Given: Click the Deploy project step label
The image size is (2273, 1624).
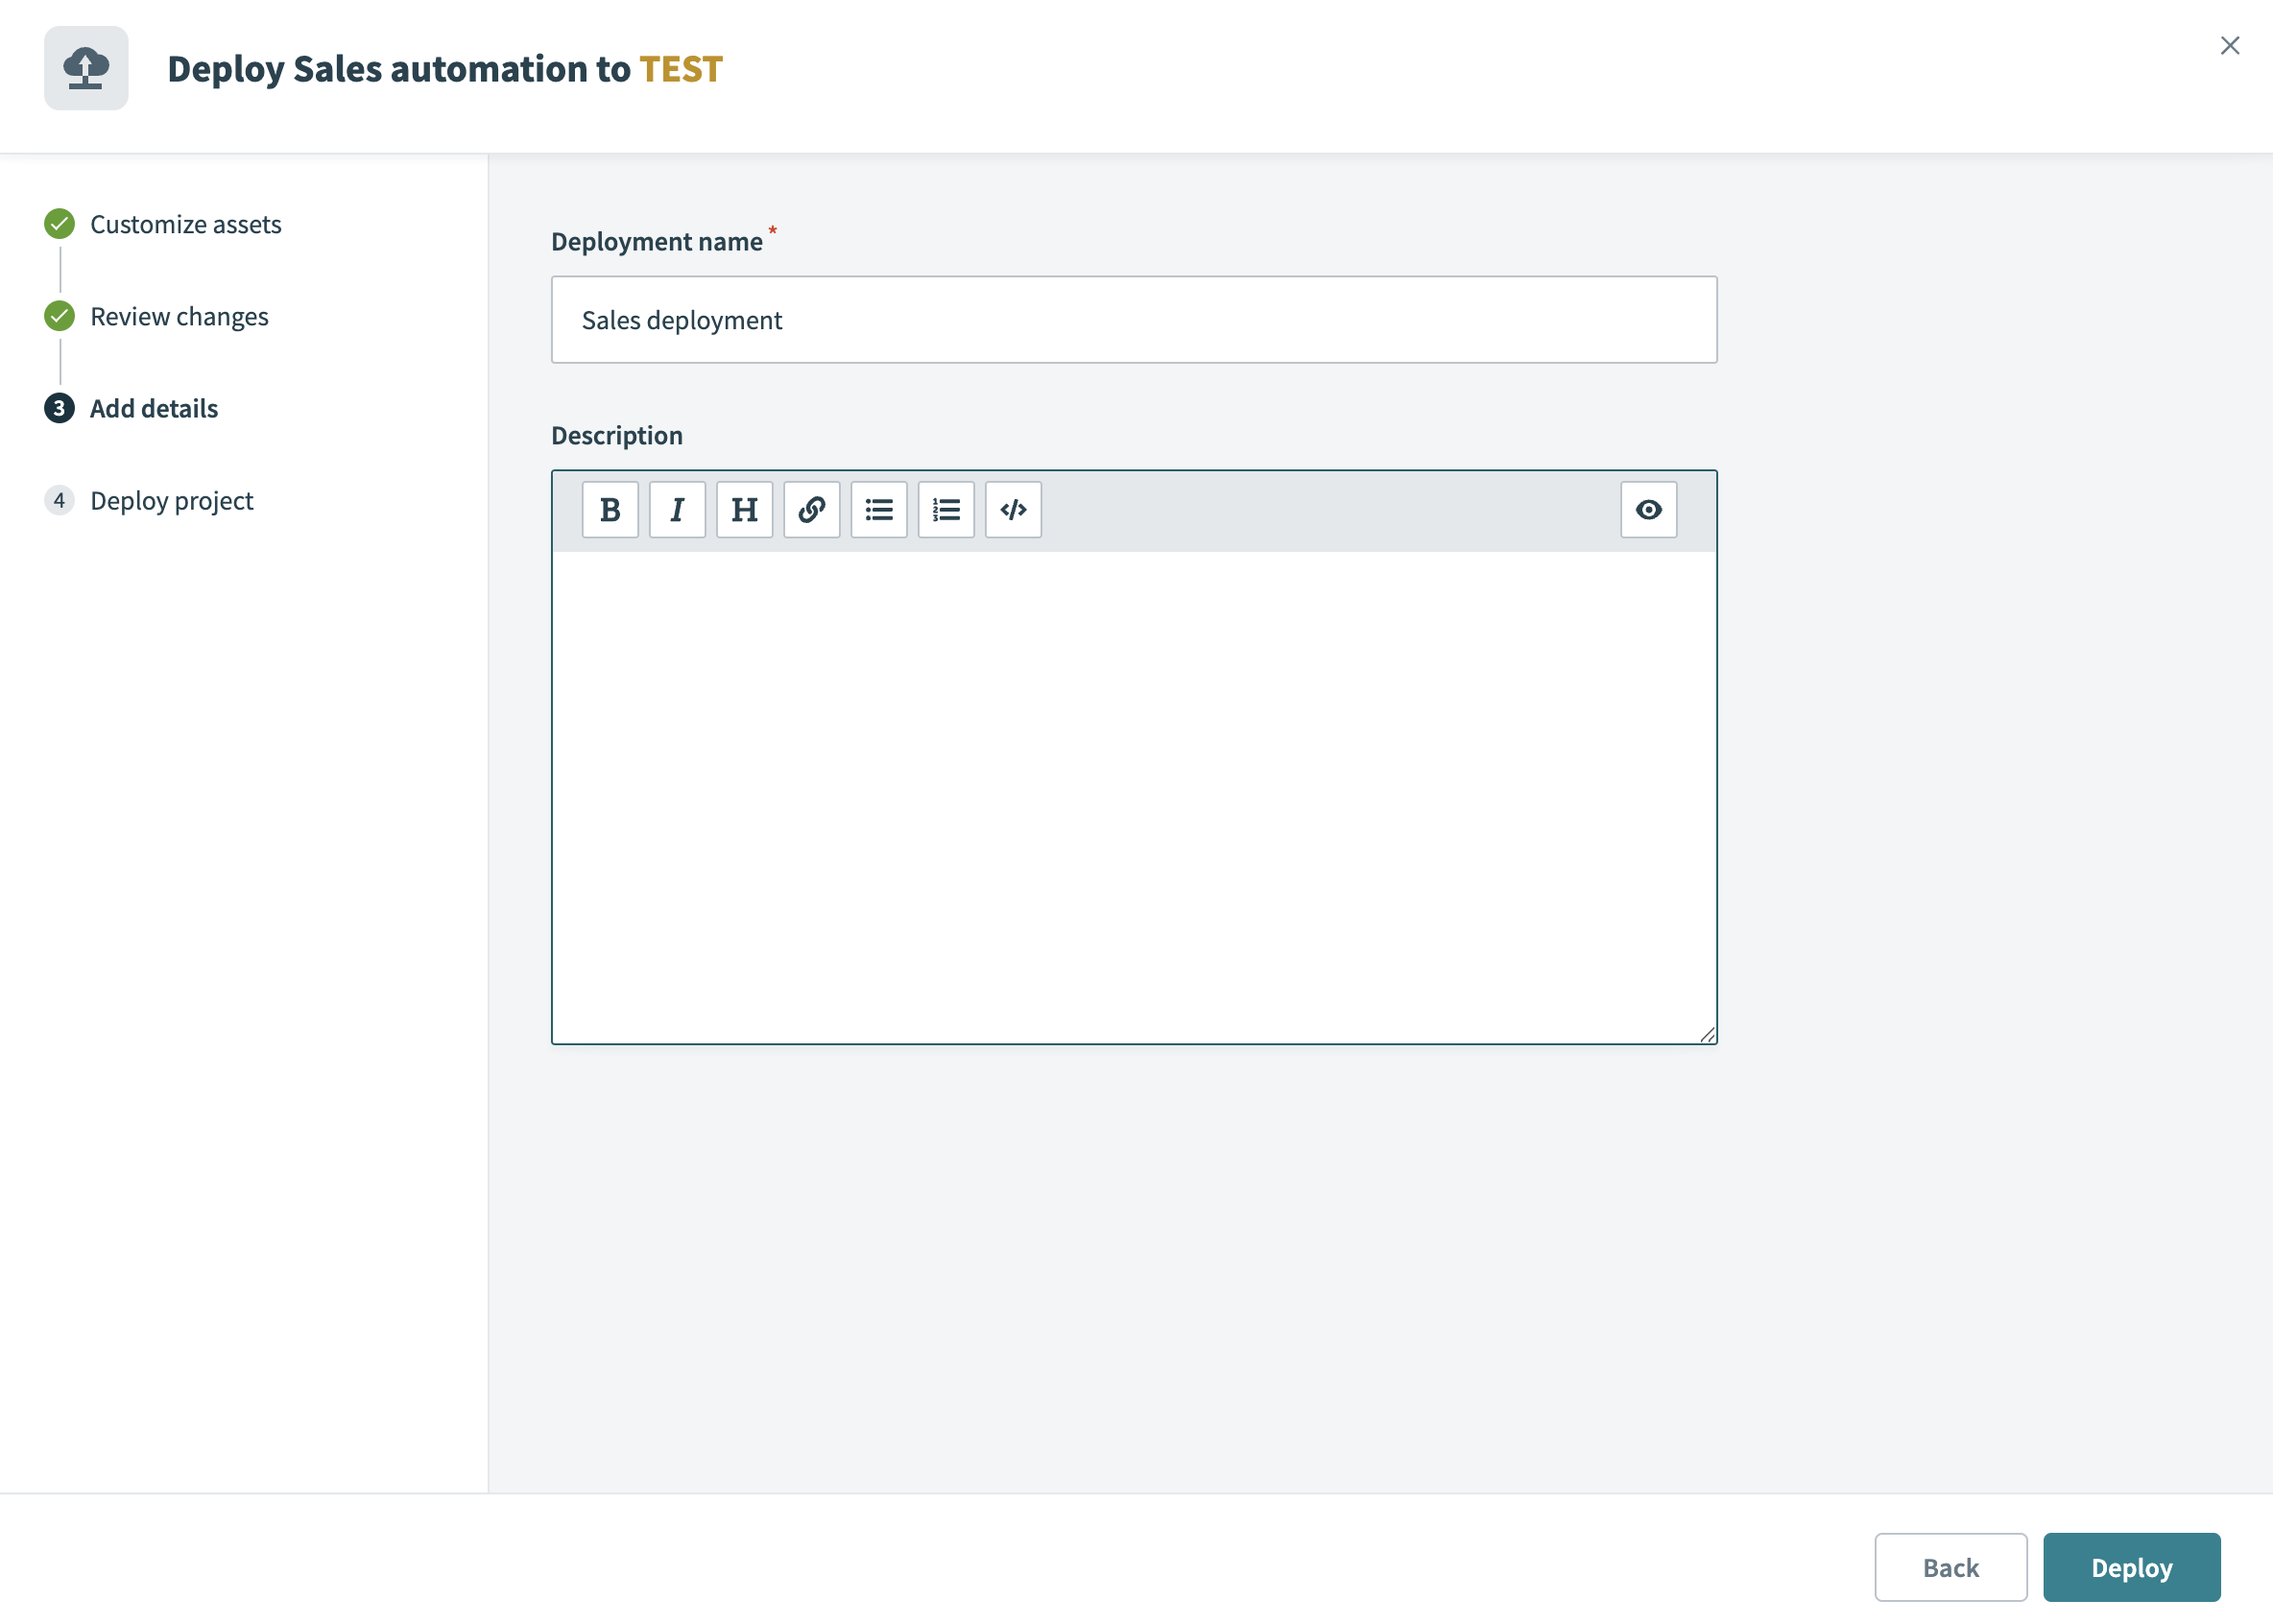Looking at the screenshot, I should coord(171,499).
